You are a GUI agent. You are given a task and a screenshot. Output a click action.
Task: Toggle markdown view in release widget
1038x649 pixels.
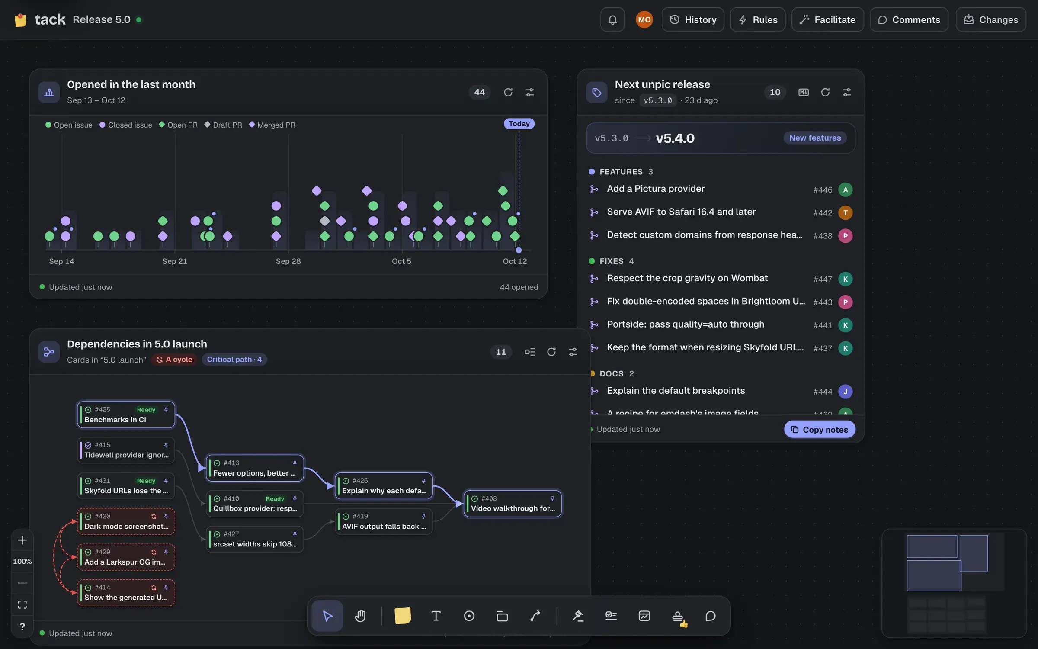[x=804, y=92]
